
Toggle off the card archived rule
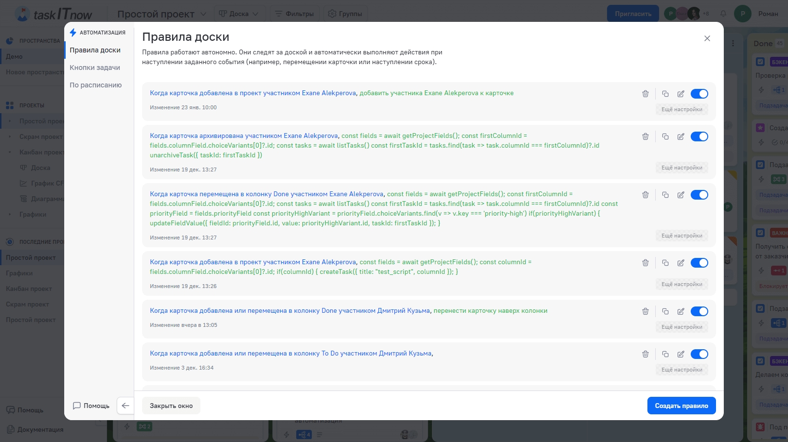point(699,136)
